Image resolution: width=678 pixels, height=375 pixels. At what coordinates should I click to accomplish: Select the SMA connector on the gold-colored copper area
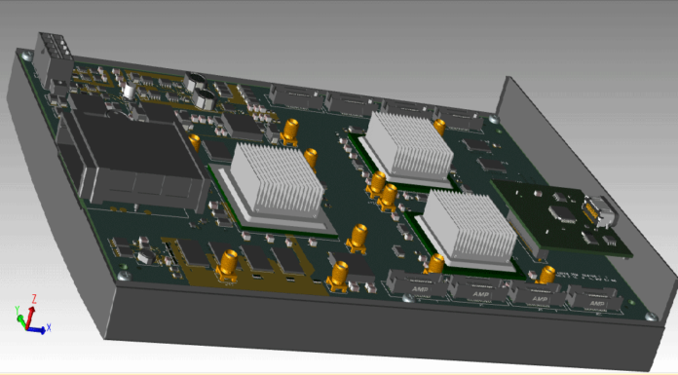click(229, 265)
